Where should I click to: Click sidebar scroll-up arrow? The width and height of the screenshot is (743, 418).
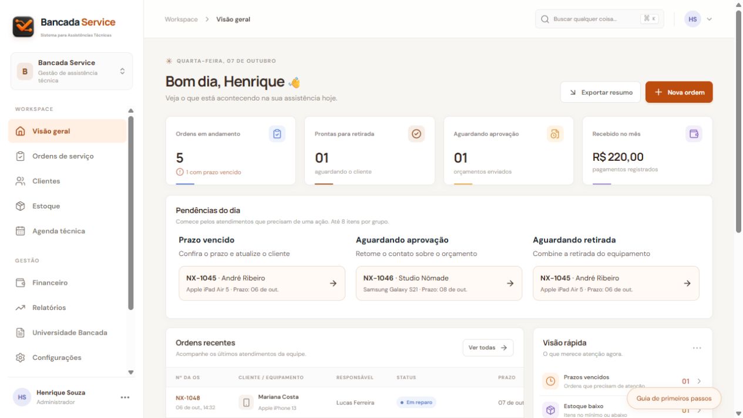coord(131,110)
